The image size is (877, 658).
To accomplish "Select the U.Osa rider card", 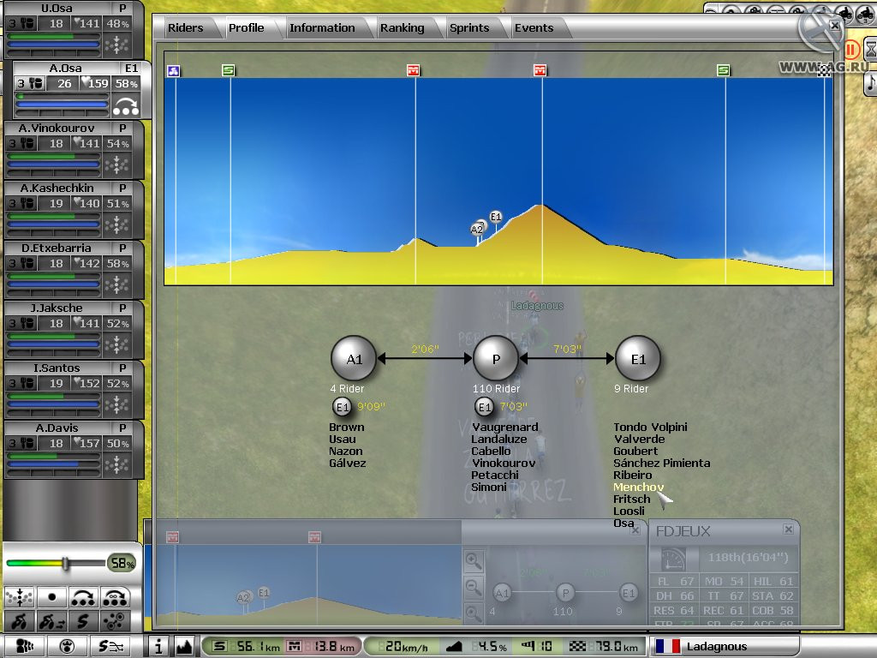I will 74,30.
